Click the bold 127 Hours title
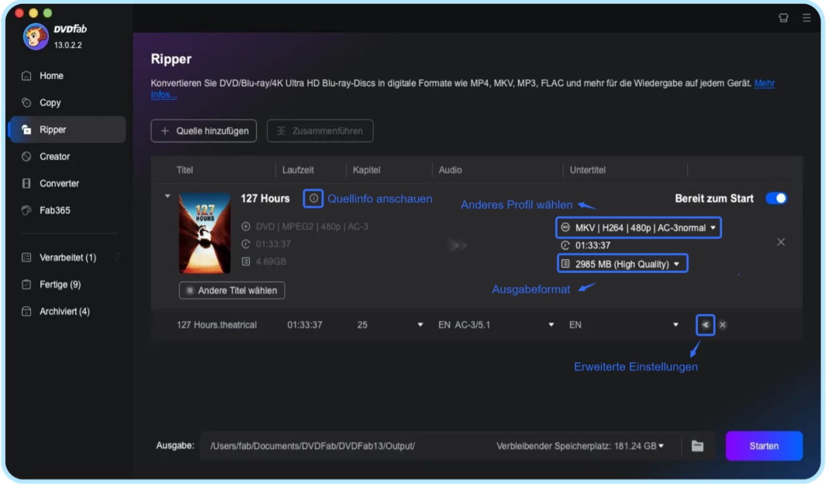The height and width of the screenshot is (486, 829). 265,198
